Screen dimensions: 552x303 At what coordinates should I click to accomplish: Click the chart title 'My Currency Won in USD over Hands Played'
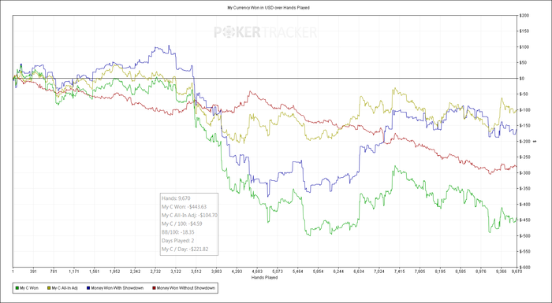(268, 8)
